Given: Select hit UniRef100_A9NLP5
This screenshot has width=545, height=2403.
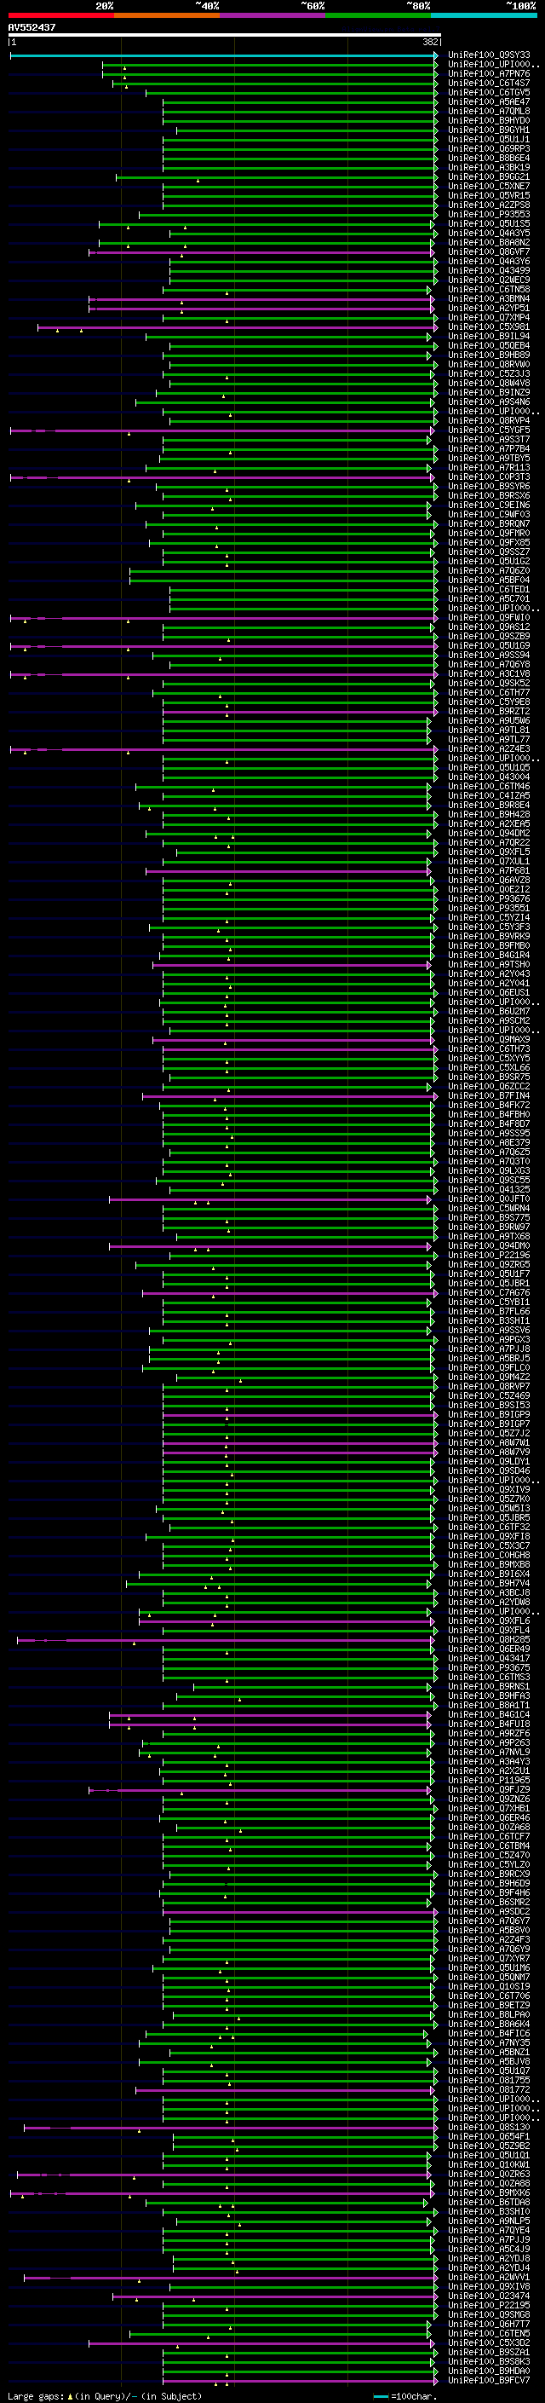Looking at the screenshot, I should click(x=489, y=2221).
